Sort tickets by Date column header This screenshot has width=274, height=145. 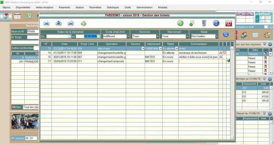(x=65, y=44)
